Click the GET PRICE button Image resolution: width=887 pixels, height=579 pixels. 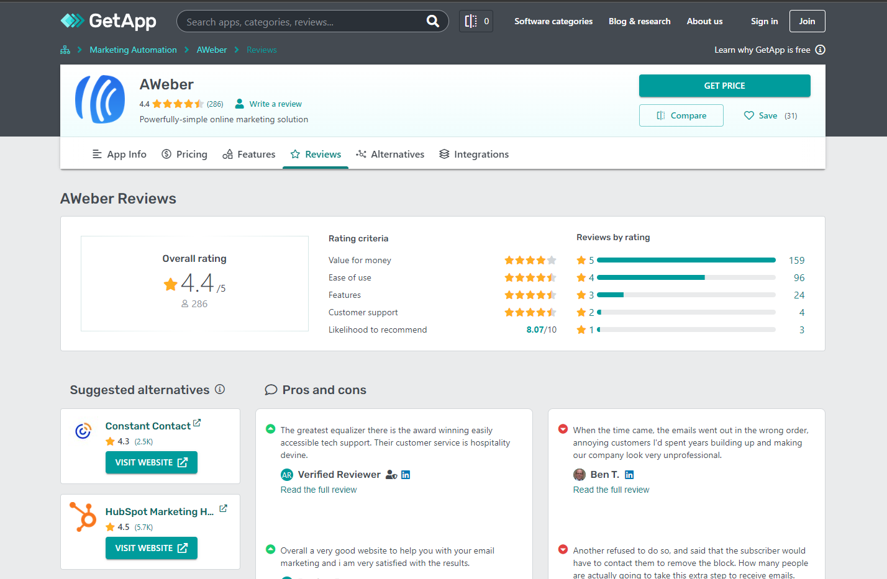724,86
